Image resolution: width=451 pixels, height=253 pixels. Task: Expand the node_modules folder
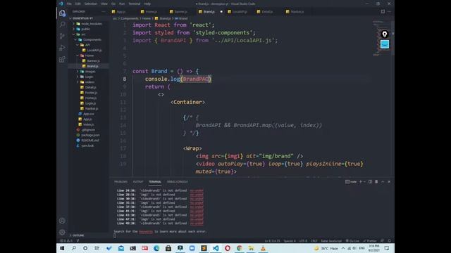pos(74,24)
